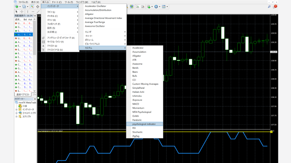Select MT4-Psychological custom indicator

point(144,112)
